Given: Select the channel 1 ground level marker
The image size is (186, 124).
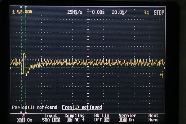Looking at the screenshot, I should pyautogui.click(x=162, y=74).
